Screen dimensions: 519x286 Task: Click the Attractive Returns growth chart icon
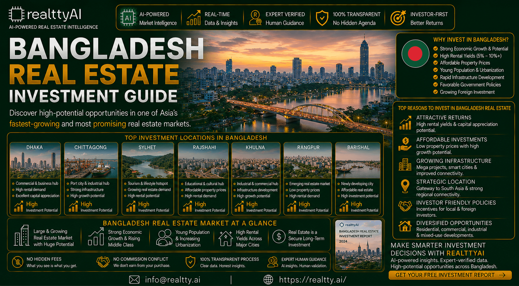[405, 123]
